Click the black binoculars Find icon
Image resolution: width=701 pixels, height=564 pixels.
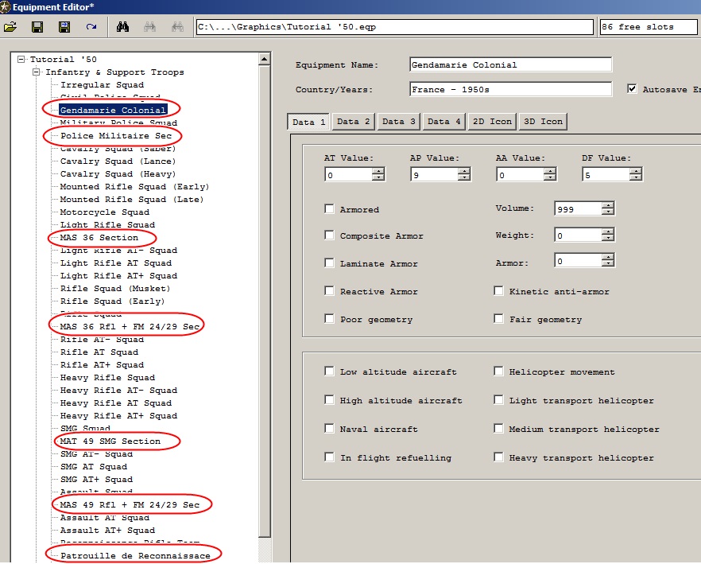(122, 27)
